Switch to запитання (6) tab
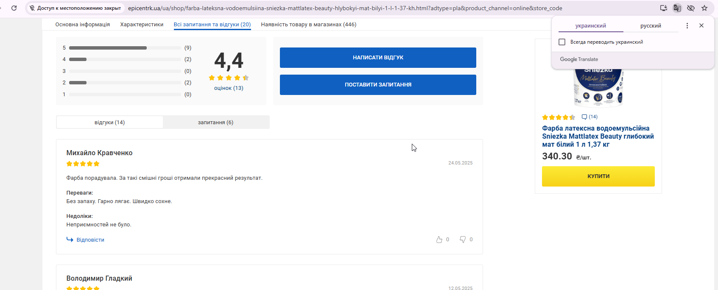The width and height of the screenshot is (718, 290). click(216, 122)
